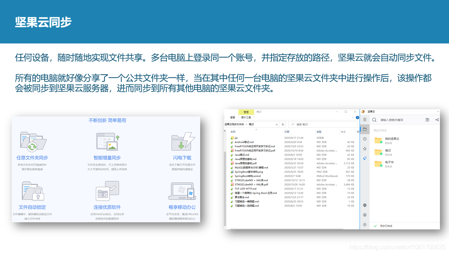Click the 坚果云 nut logo in title bar

pyautogui.click(x=363, y=112)
